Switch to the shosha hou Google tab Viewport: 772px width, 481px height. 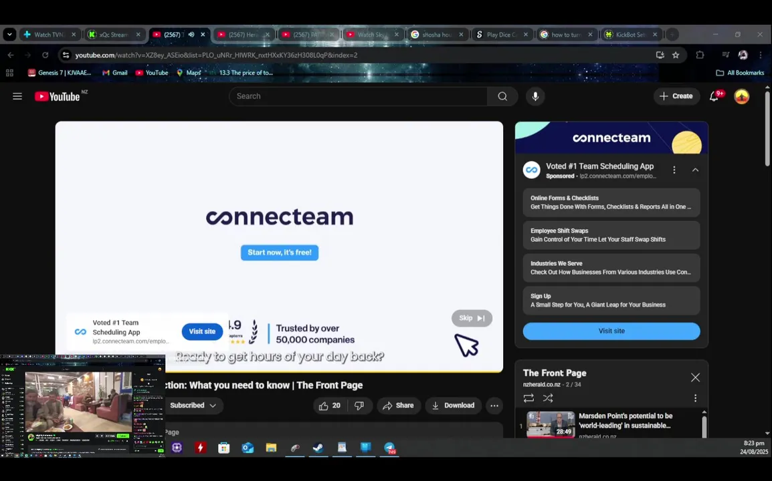(437, 35)
